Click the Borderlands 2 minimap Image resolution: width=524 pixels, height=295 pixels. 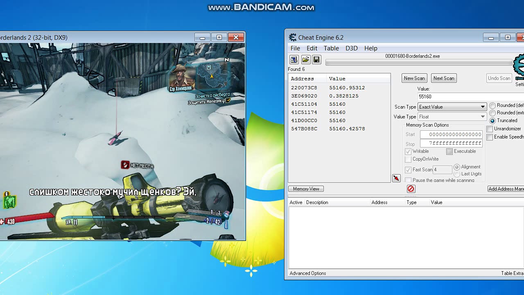212,75
